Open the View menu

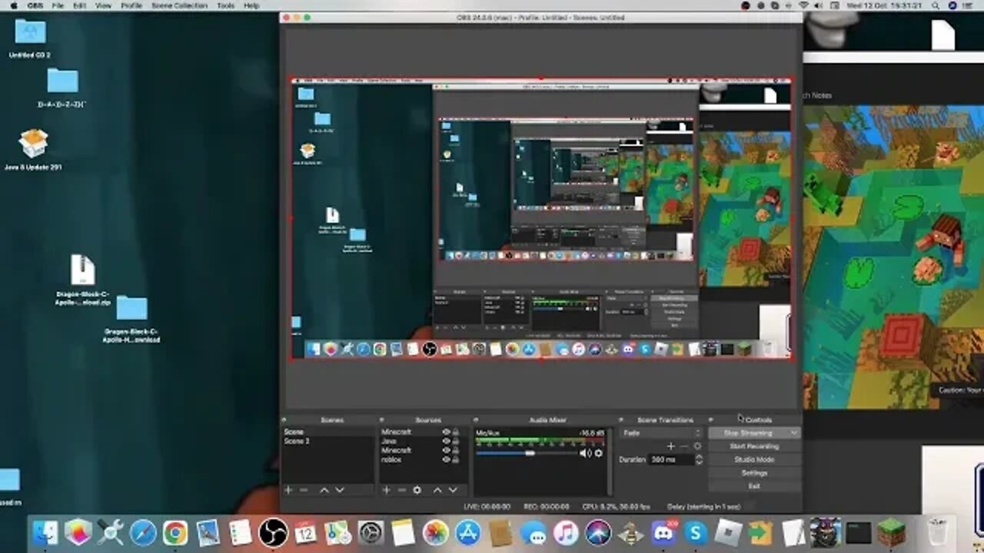103,5
